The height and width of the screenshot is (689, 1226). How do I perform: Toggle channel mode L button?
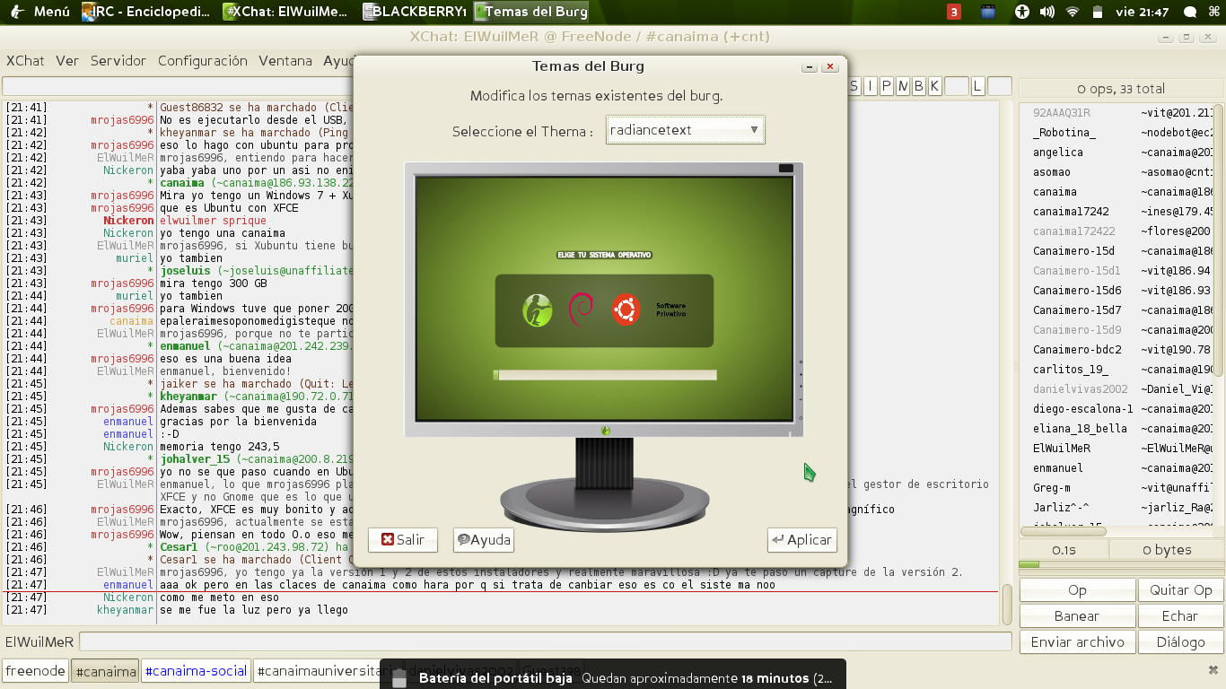pos(977,86)
